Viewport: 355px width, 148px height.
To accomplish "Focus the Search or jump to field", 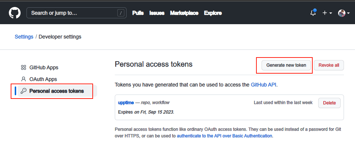I will tap(77, 13).
